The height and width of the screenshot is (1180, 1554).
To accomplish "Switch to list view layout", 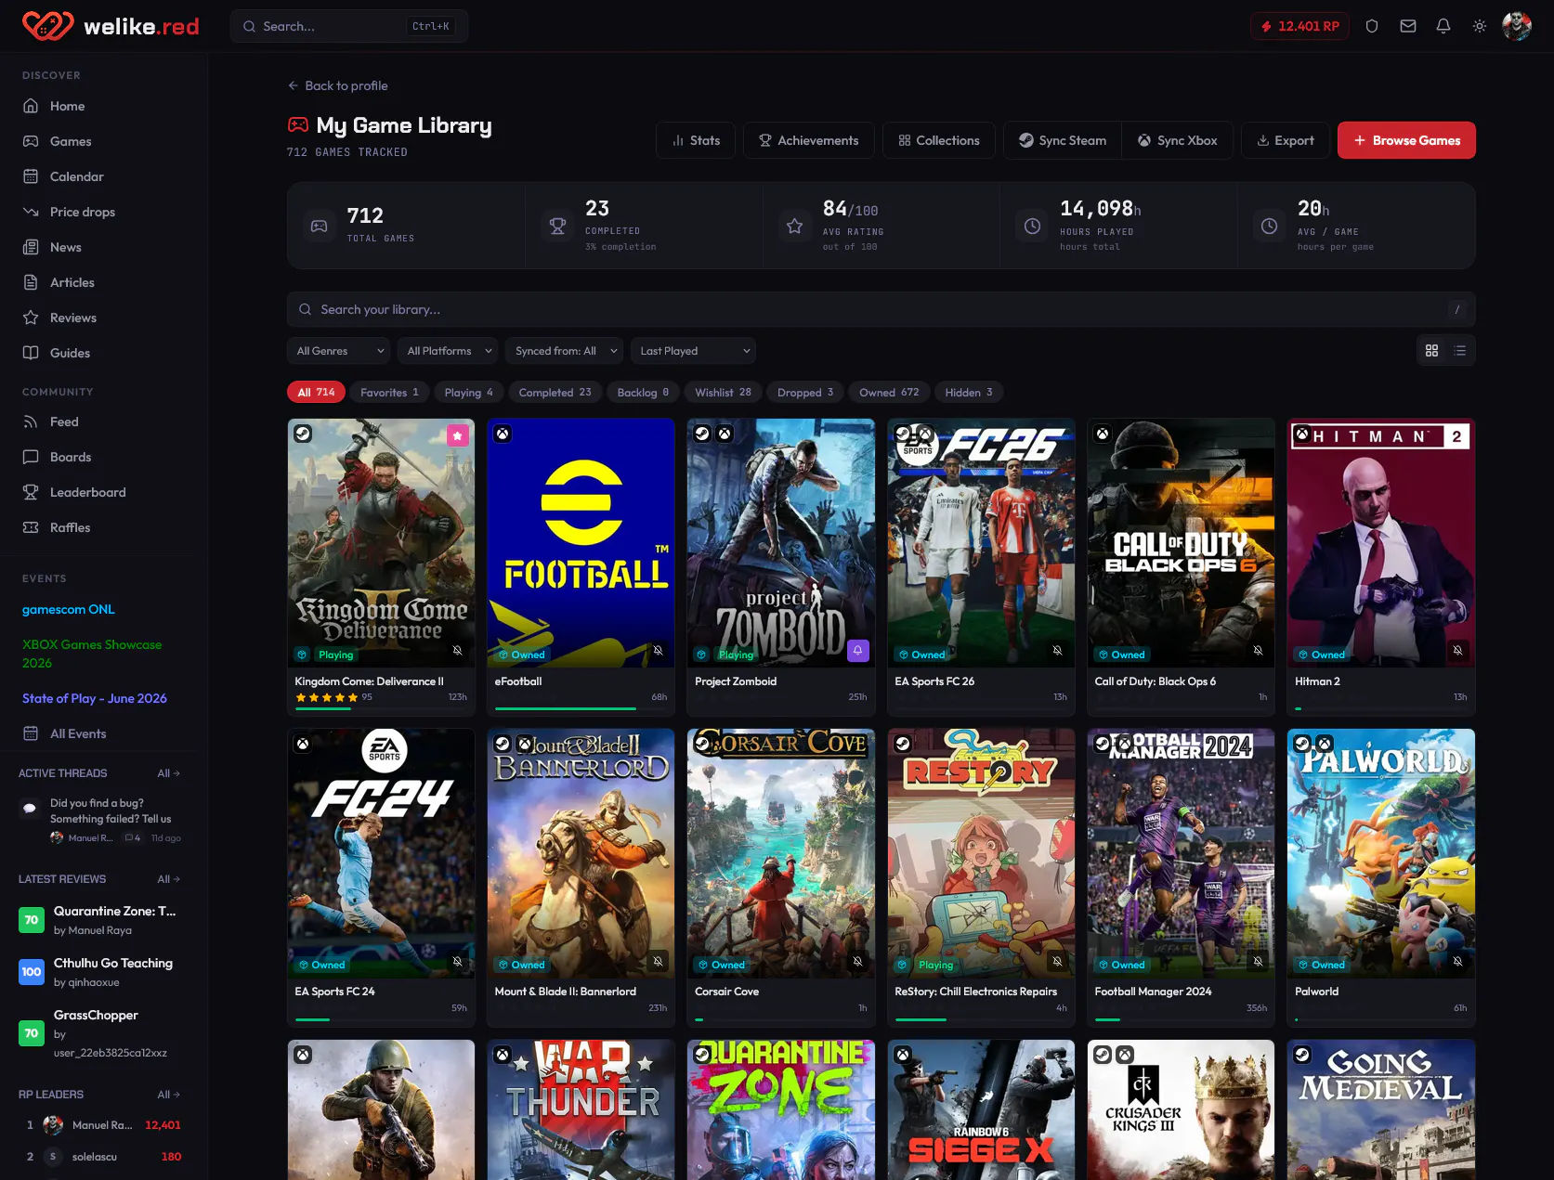I will pyautogui.click(x=1460, y=351).
